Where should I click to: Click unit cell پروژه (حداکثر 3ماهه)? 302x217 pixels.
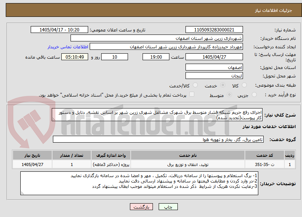point(111,164)
